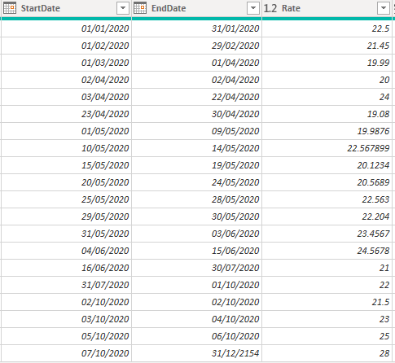The height and width of the screenshot is (363, 395).
Task: Select Rate cell 20
Action: coord(327,80)
